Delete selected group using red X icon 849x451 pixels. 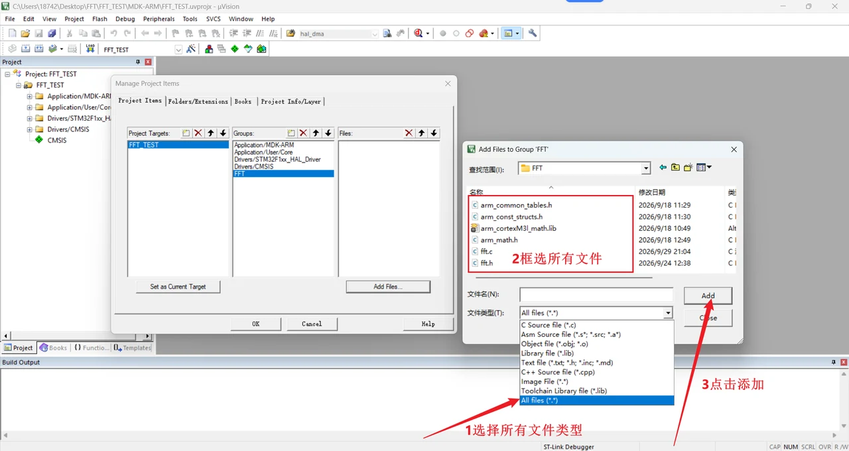click(303, 133)
